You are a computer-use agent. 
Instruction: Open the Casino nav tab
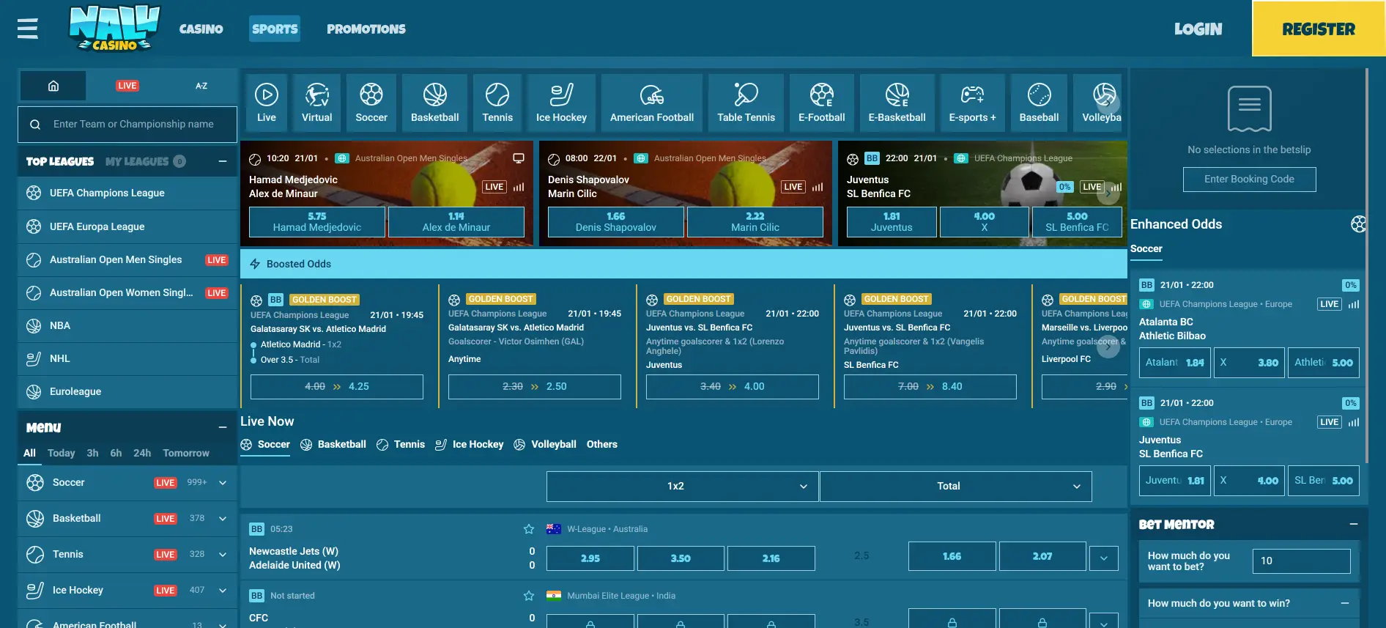201,29
